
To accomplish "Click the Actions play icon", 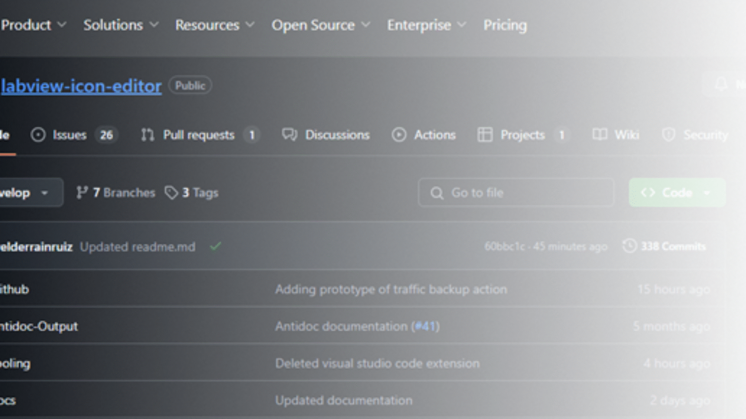I will [x=399, y=135].
